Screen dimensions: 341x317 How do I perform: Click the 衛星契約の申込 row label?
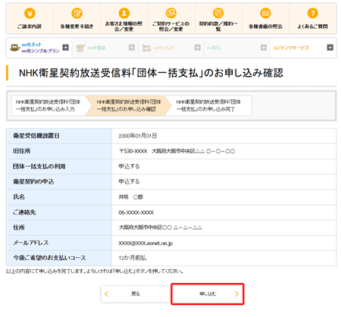click(x=33, y=181)
